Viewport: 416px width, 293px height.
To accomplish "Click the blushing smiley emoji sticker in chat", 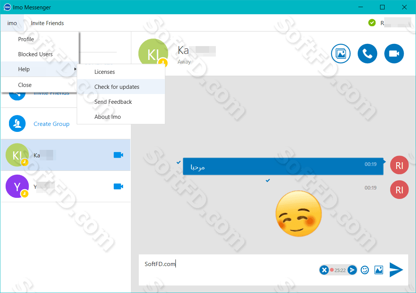I will tap(299, 214).
